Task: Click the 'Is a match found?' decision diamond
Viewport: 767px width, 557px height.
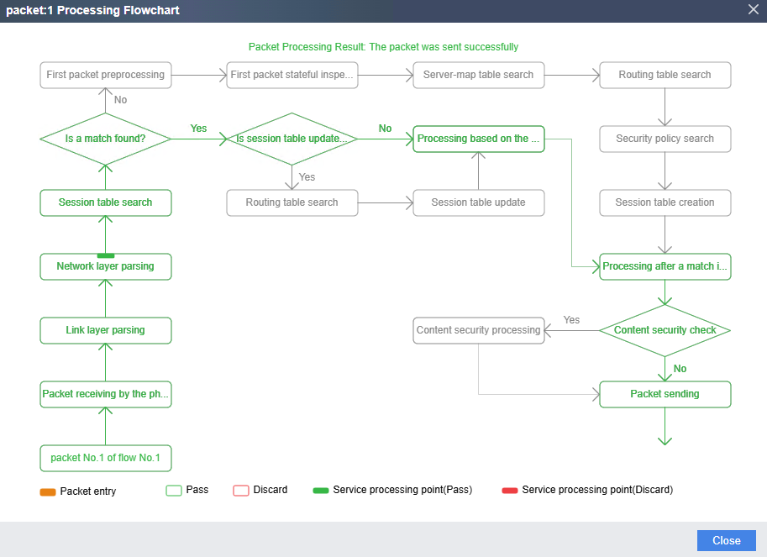Action: click(106, 139)
